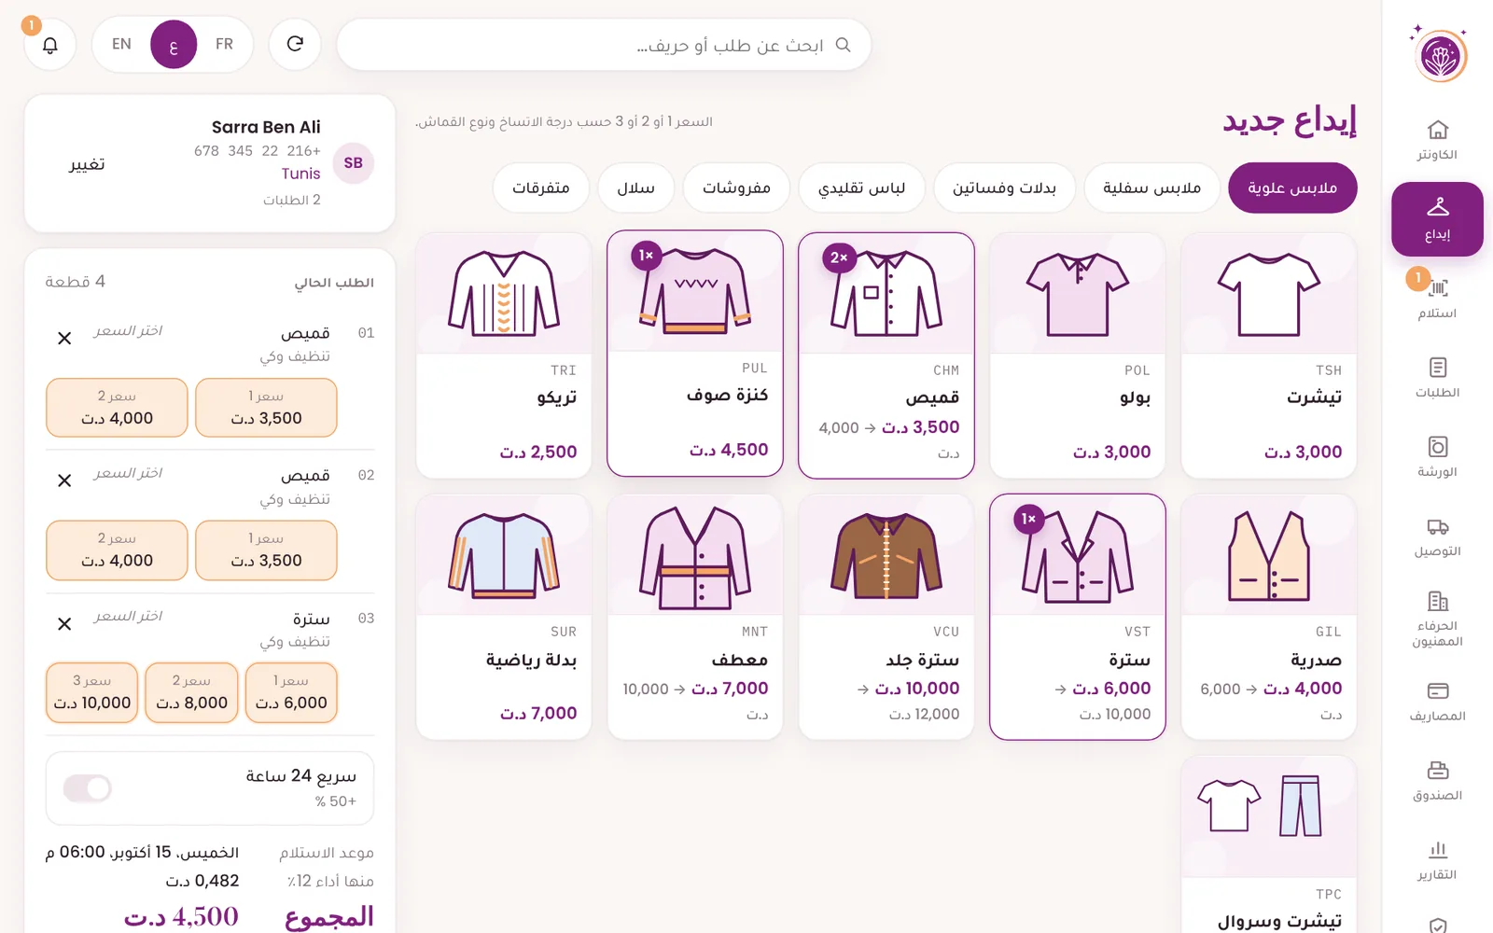Choose سعر 1 3,500 for item 01
The width and height of the screenshot is (1493, 933).
266,408
